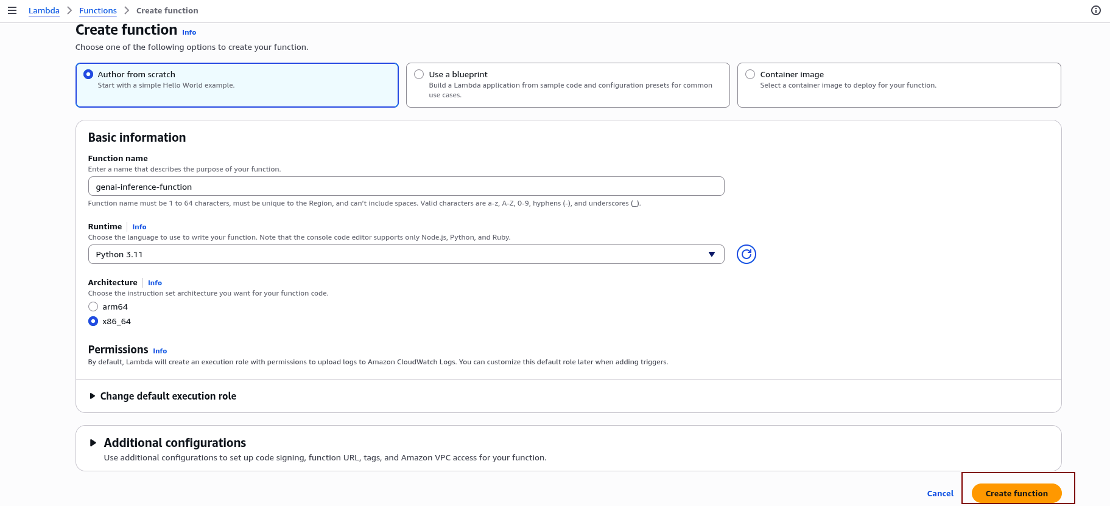This screenshot has width=1110, height=506.
Task: Open the Architecture Info link
Action: pyautogui.click(x=155, y=283)
